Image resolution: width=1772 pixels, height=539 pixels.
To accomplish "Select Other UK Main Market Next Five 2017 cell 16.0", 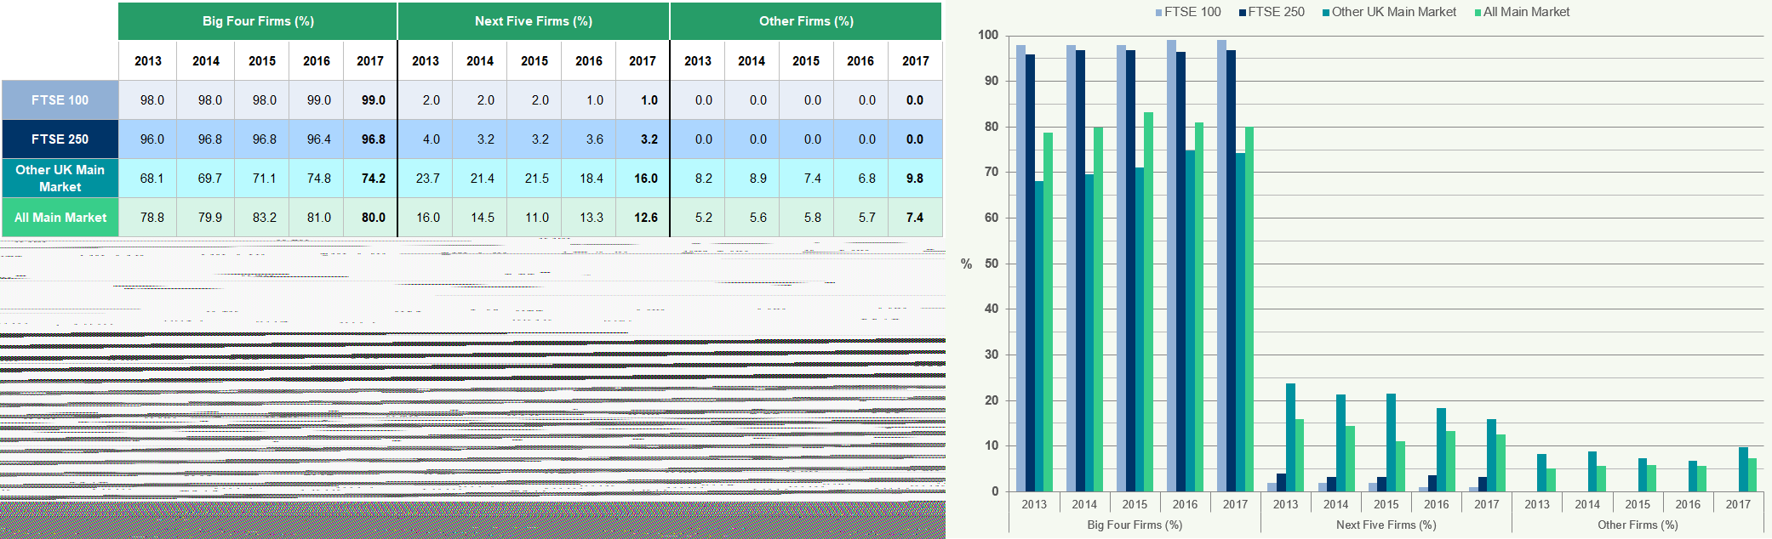I will pos(643,179).
